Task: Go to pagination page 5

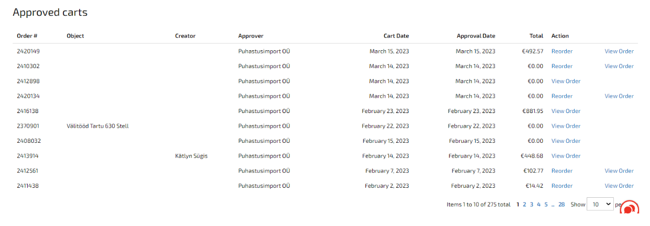Action: pyautogui.click(x=546, y=205)
